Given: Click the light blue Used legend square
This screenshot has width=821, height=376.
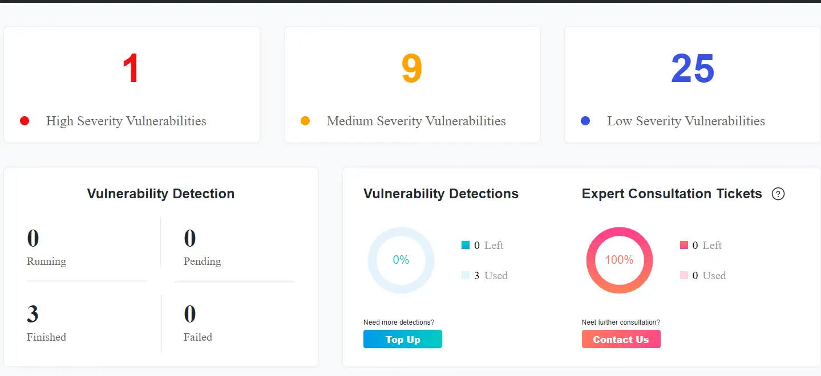Looking at the screenshot, I should [466, 276].
